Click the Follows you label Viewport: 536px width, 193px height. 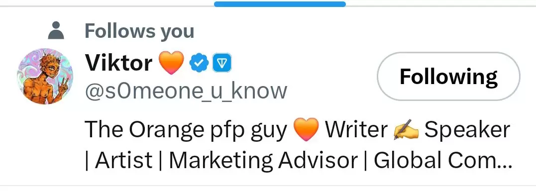click(139, 31)
